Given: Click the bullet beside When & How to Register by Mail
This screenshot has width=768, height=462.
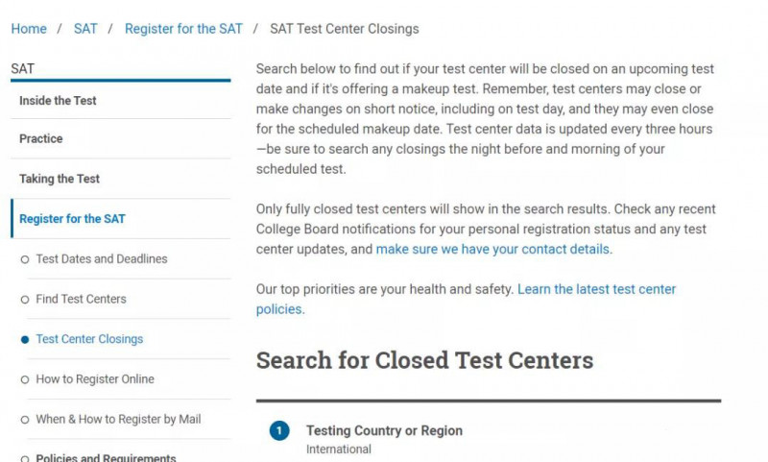Looking at the screenshot, I should [25, 420].
